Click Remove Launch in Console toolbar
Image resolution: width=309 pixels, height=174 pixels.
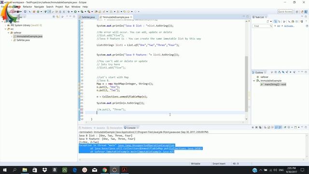click(256, 128)
